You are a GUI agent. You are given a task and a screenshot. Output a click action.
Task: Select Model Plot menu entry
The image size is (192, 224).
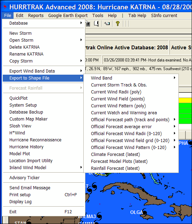43,154
